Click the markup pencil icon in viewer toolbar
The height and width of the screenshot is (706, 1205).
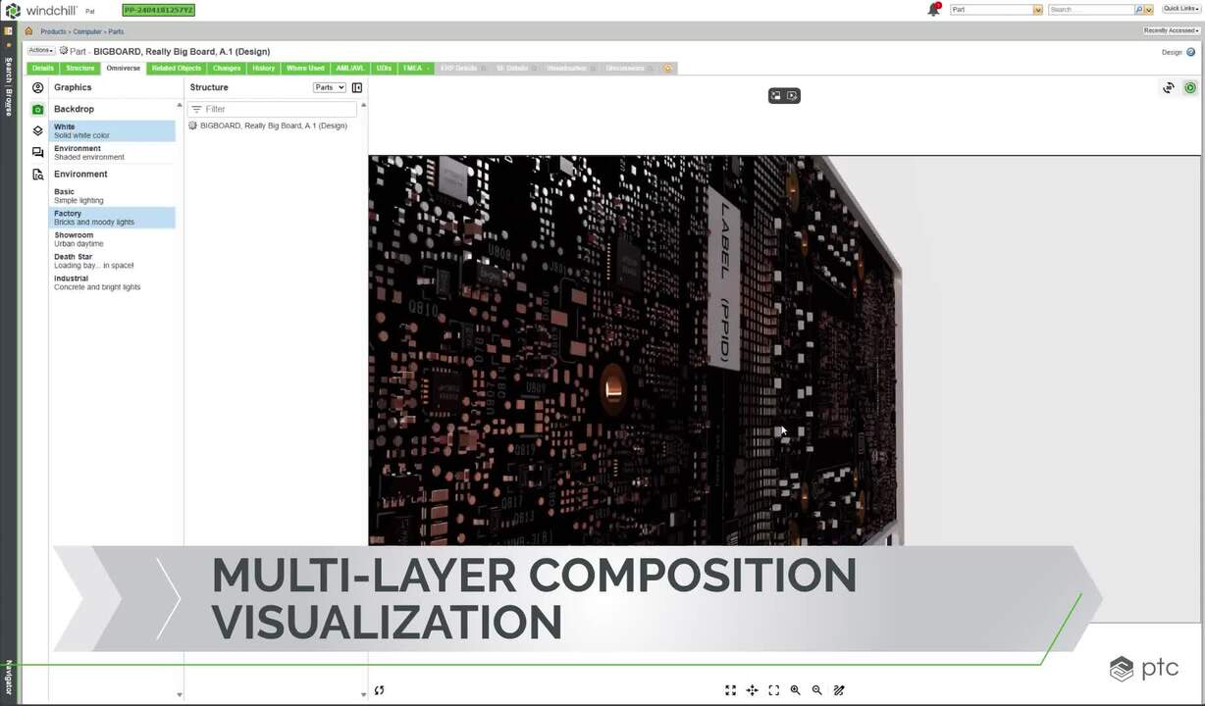click(x=839, y=690)
